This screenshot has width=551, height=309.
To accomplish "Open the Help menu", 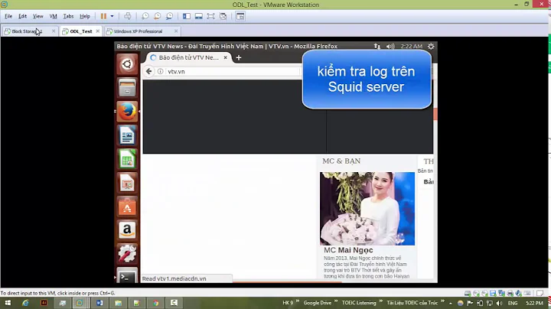I will (85, 16).
